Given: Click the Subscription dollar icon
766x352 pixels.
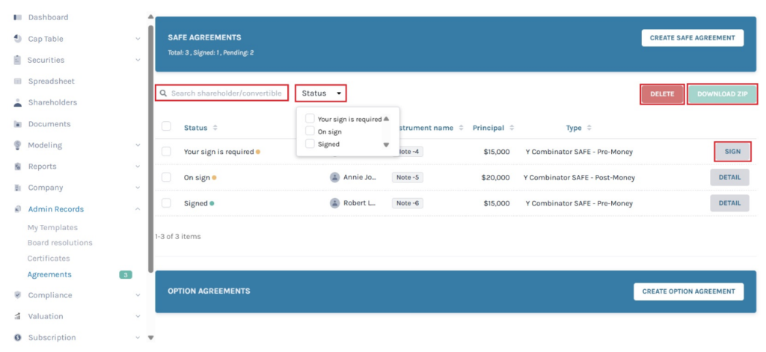Looking at the screenshot, I should (17, 338).
